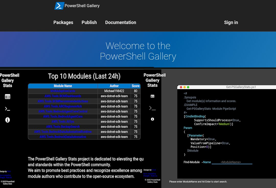Click the Score column header

click(x=135, y=86)
